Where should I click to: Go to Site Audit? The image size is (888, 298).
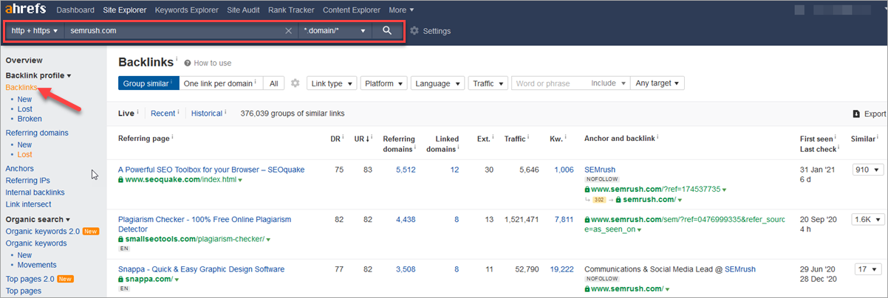pyautogui.click(x=245, y=10)
